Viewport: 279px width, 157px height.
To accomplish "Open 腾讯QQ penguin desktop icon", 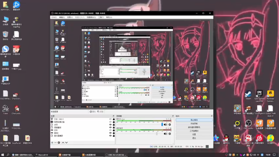I will [x=226, y=139].
